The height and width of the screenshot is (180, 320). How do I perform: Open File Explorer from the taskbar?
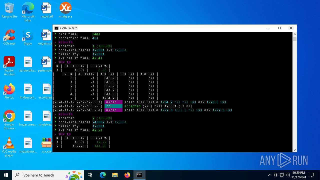click(x=115, y=175)
